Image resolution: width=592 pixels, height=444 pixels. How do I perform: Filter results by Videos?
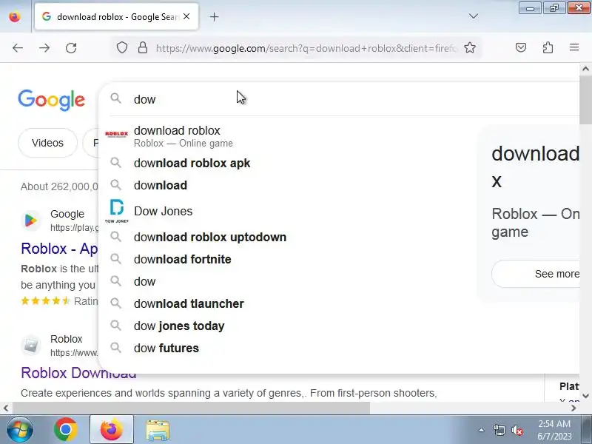pos(47,143)
